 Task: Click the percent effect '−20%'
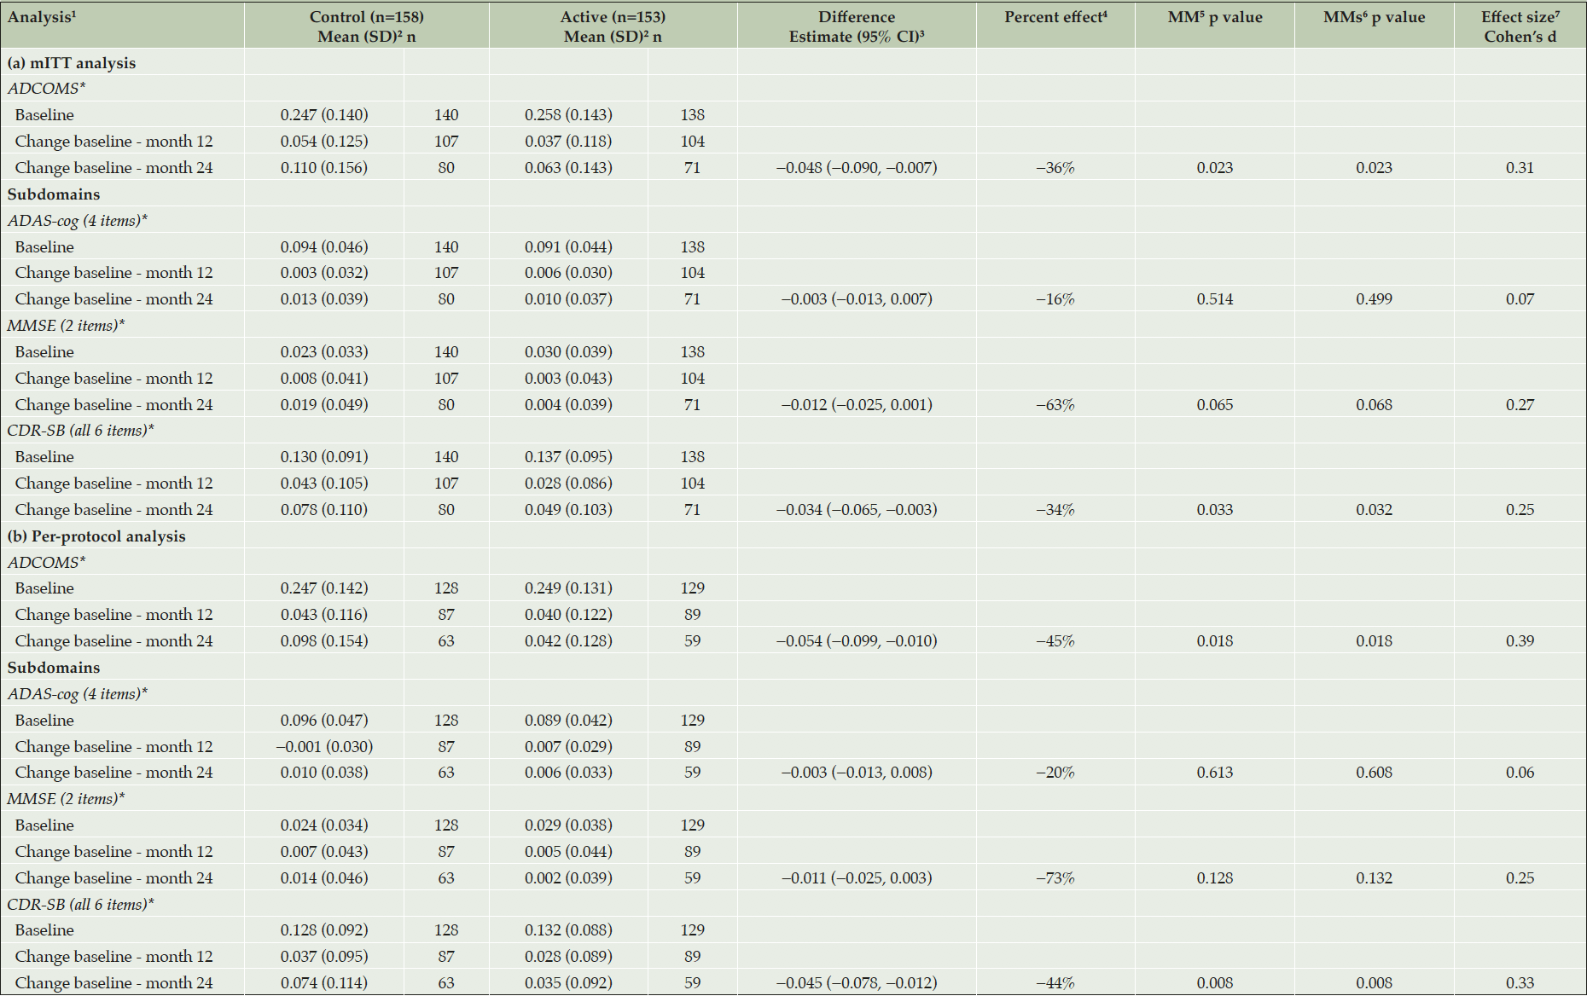pyautogui.click(x=1055, y=773)
